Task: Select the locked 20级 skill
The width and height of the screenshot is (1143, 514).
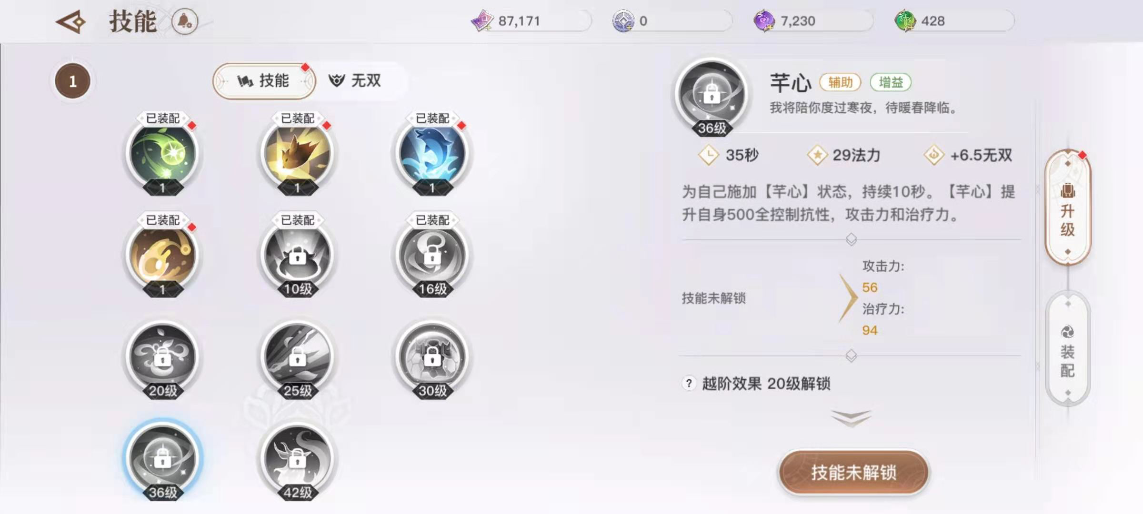Action: [162, 357]
